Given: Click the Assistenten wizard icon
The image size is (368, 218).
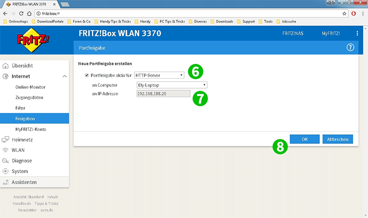Looking at the screenshot, I should coord(6,182).
